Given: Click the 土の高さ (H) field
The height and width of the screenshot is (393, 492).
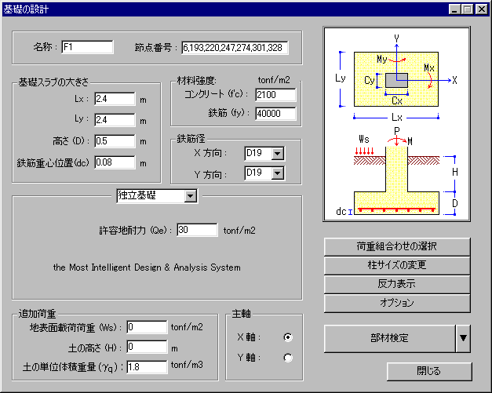Looking at the screenshot, I should tap(147, 347).
